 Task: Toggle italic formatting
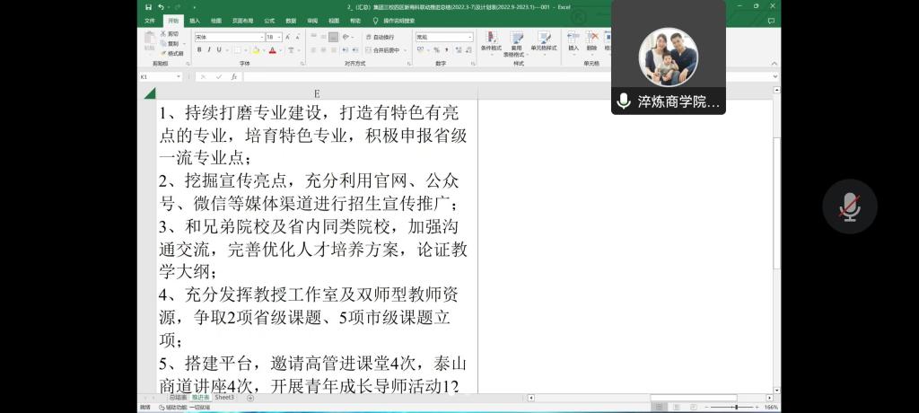pyautogui.click(x=209, y=50)
